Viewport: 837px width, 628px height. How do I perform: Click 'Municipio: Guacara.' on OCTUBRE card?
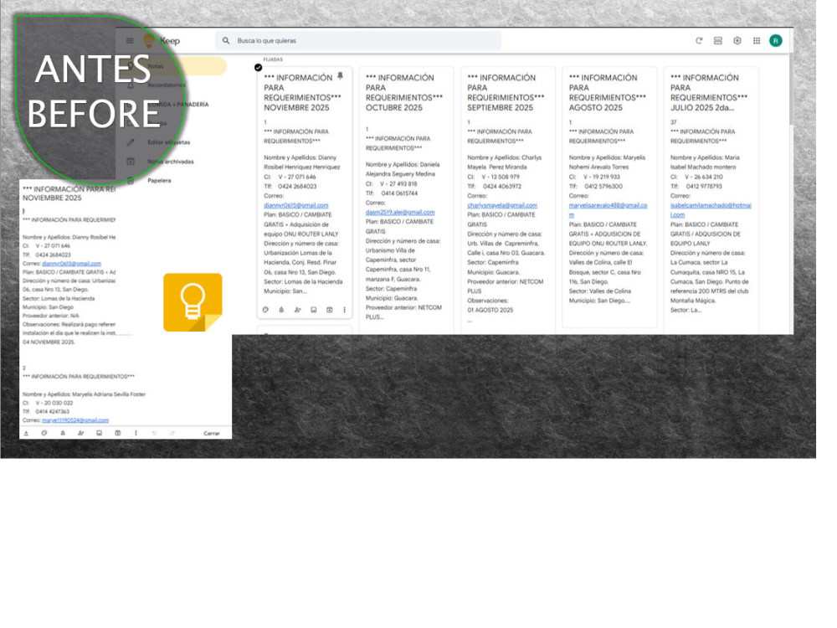click(392, 298)
